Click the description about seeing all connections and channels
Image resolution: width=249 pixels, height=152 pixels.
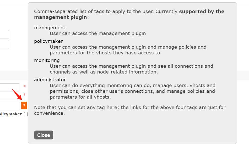click(131, 69)
